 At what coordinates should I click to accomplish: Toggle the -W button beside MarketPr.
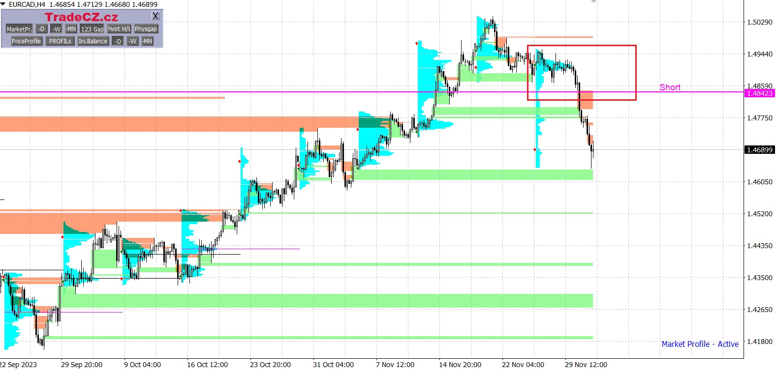[x=57, y=29]
